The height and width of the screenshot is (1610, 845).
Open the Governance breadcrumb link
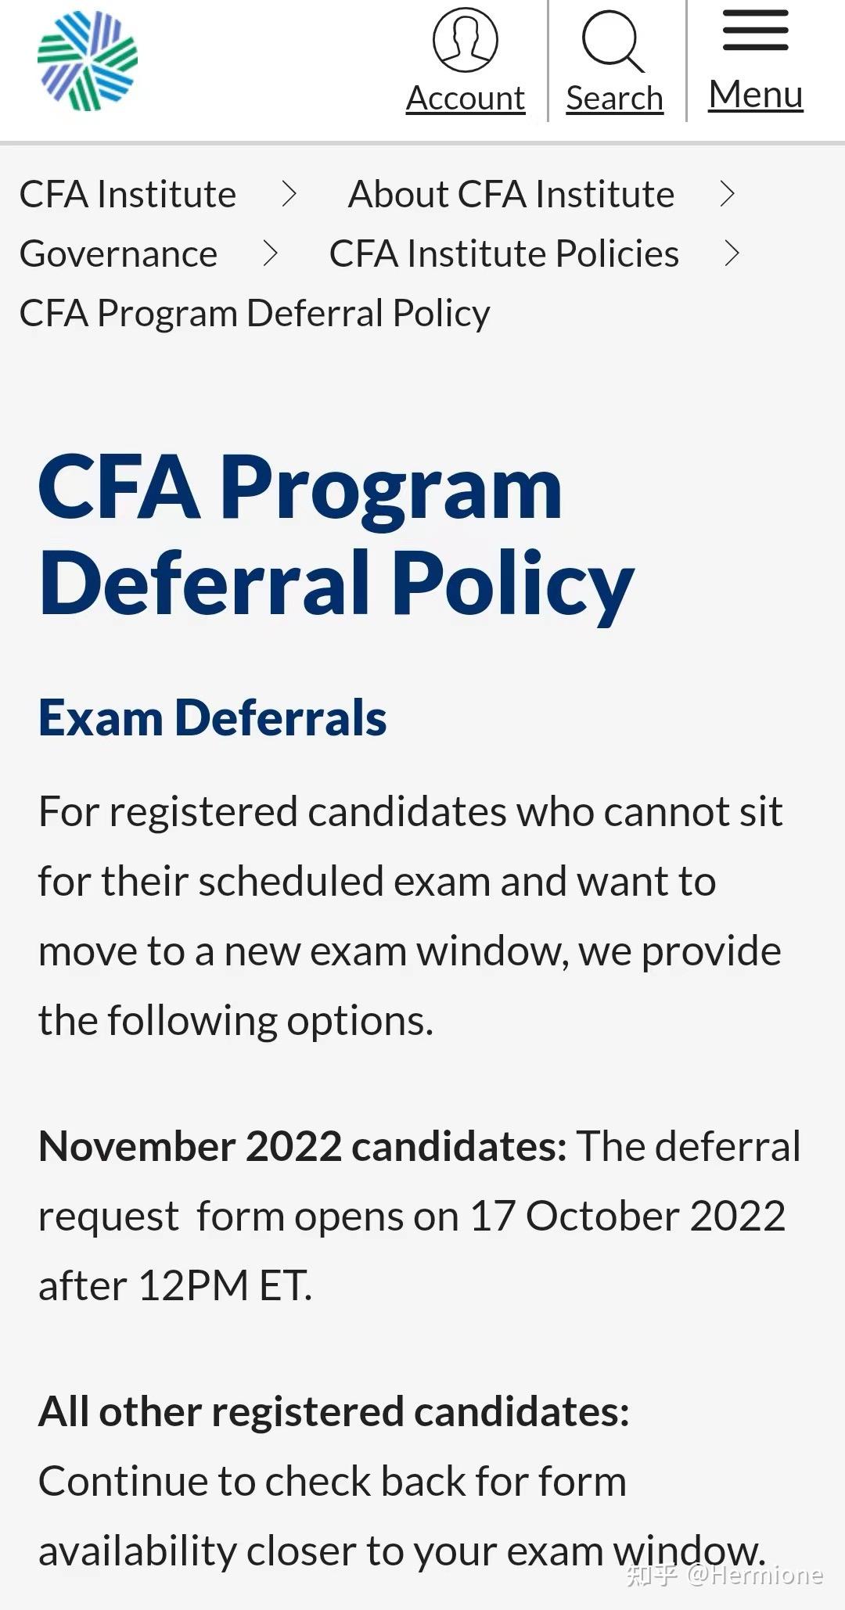pyautogui.click(x=118, y=253)
